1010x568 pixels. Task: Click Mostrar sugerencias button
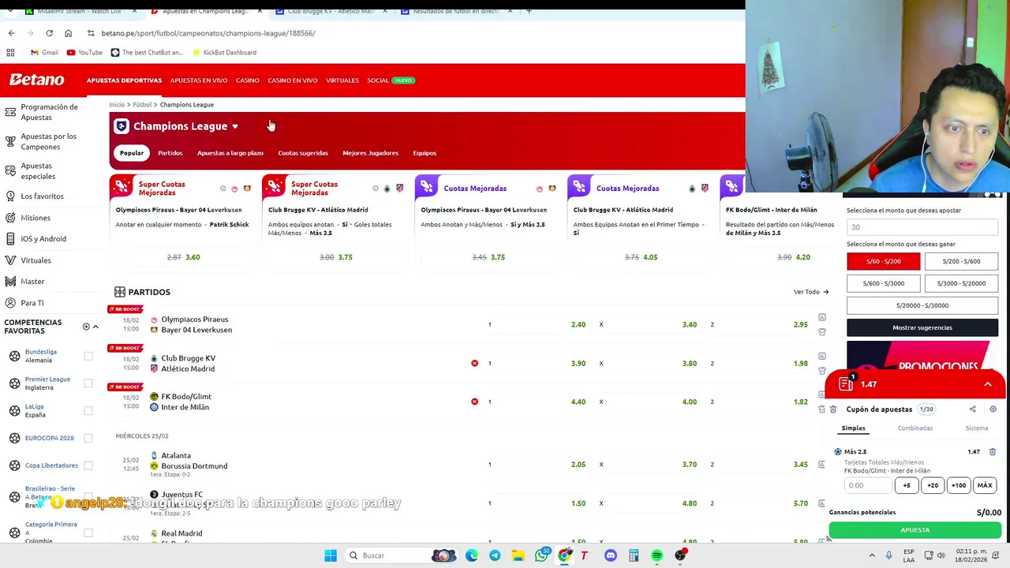(922, 327)
